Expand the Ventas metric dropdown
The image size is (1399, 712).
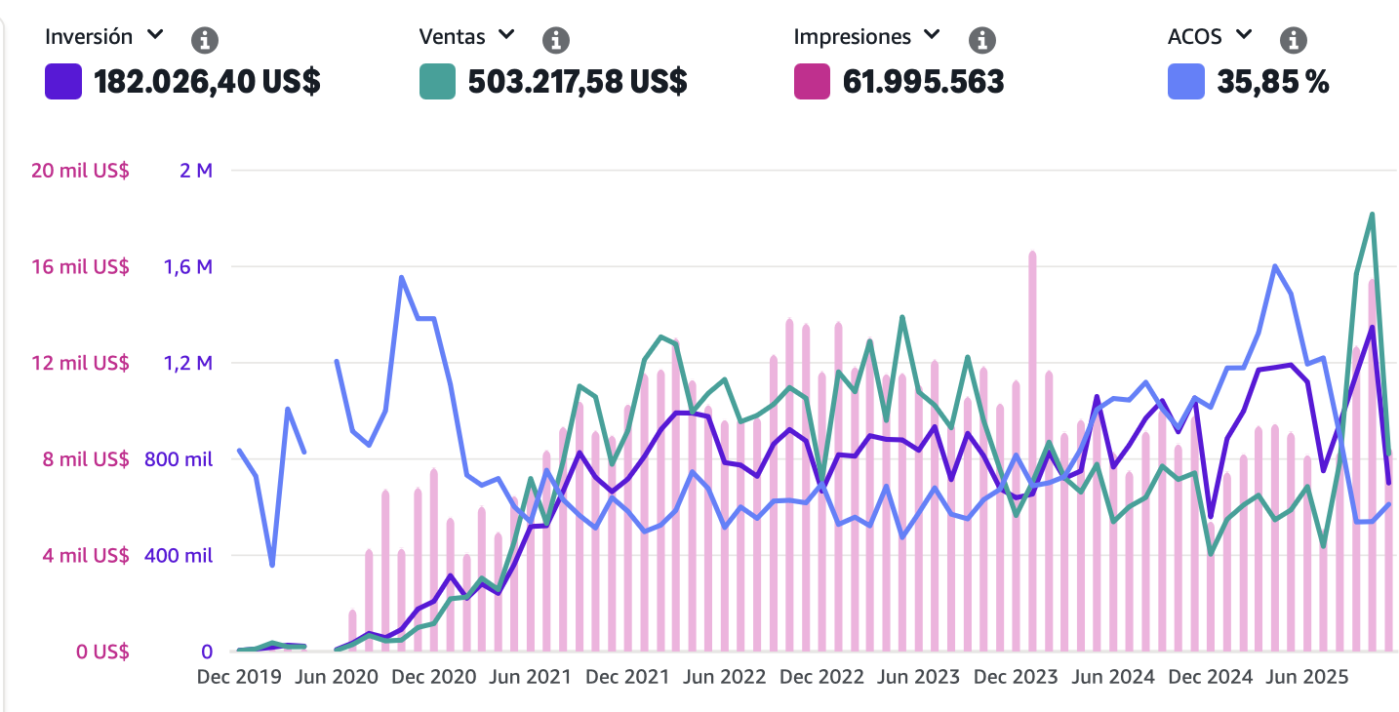point(505,35)
